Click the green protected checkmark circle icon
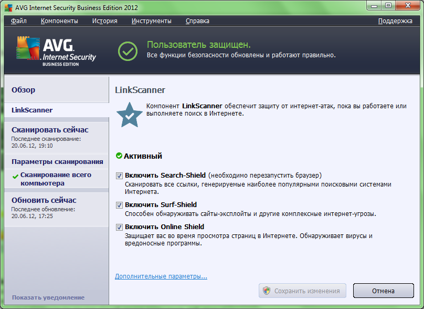The height and width of the screenshot is (309, 424). 128,51
